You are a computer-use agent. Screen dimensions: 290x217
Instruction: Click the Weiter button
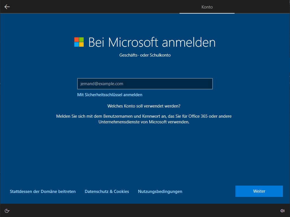pyautogui.click(x=259, y=191)
